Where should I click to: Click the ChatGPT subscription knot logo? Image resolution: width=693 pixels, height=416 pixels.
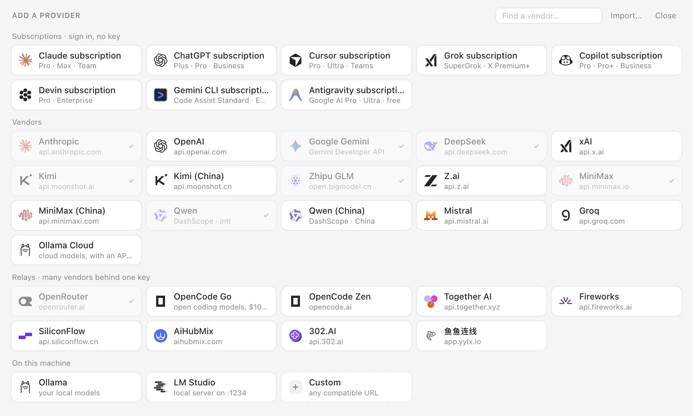(161, 60)
